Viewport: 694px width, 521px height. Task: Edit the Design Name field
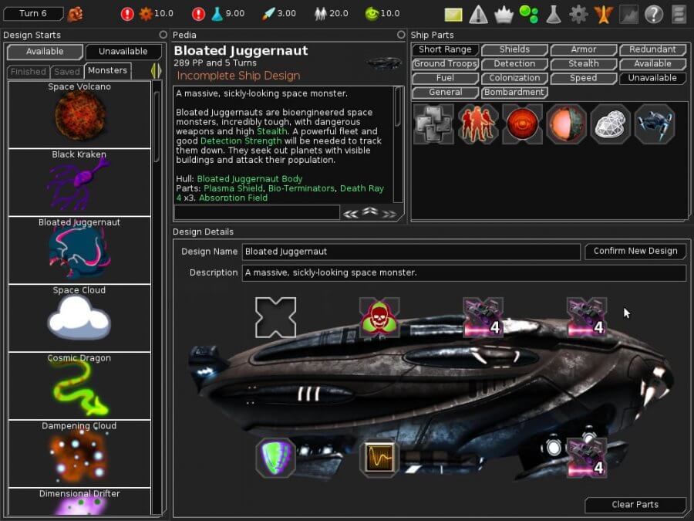pos(411,251)
